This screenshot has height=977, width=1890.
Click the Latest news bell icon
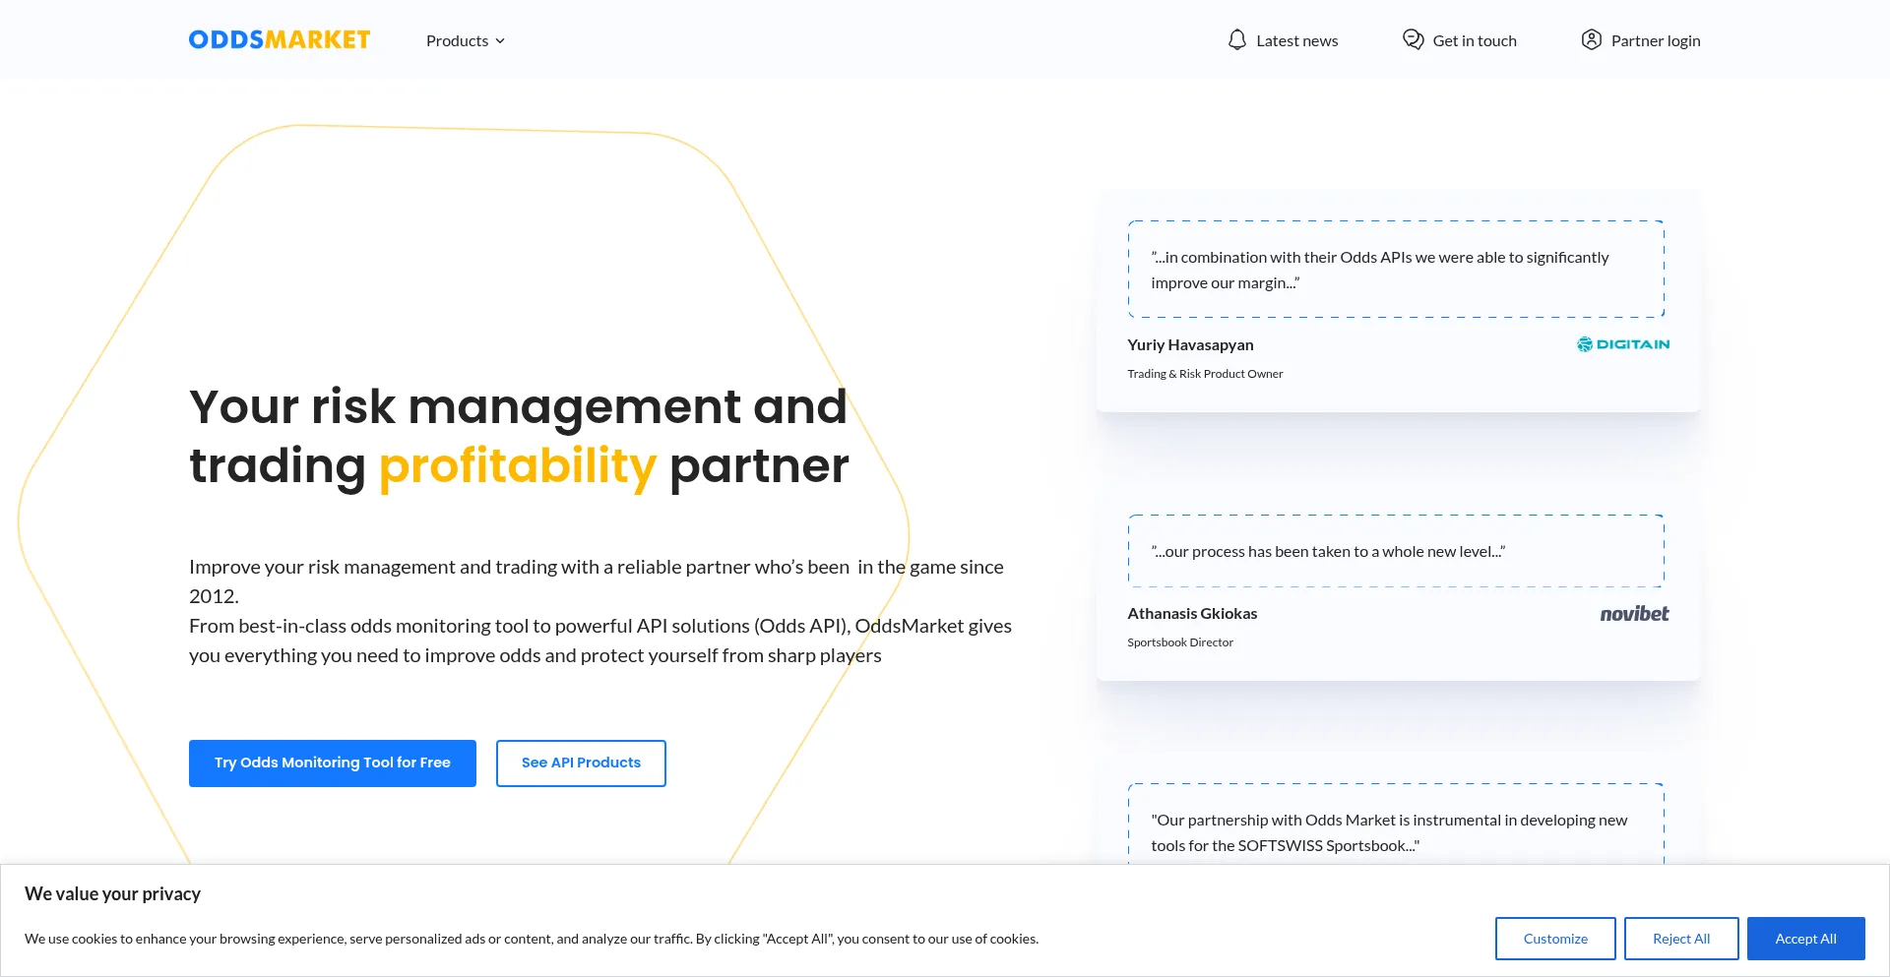coord(1237,40)
